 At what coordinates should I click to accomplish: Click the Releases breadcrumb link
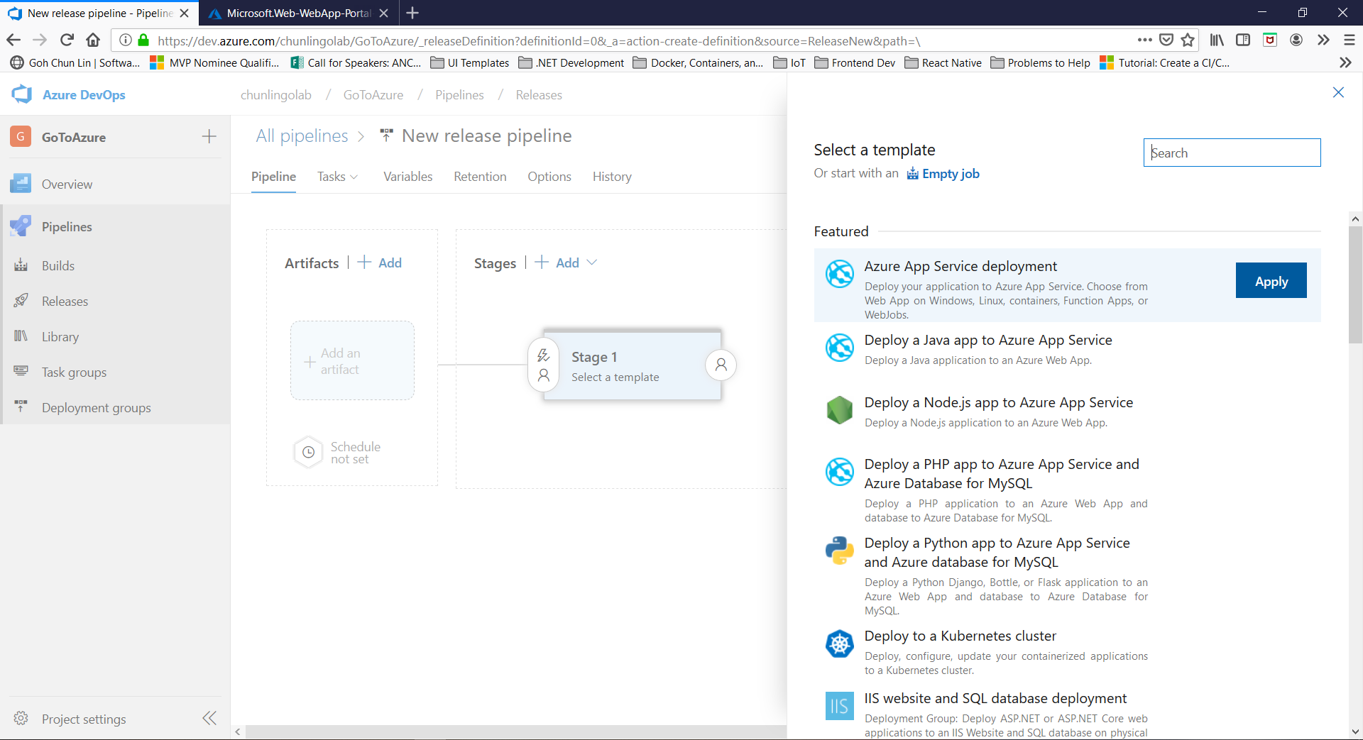pyautogui.click(x=539, y=94)
